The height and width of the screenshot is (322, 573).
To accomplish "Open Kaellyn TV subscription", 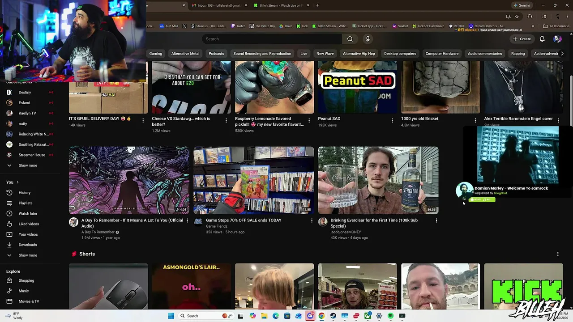I will pos(30,113).
